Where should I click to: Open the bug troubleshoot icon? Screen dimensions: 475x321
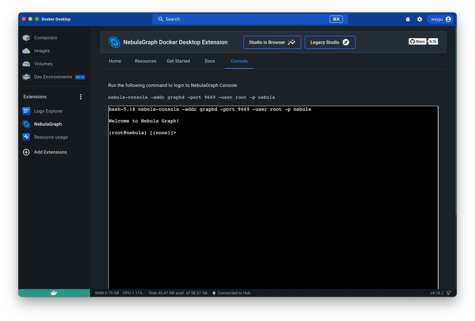click(408, 19)
